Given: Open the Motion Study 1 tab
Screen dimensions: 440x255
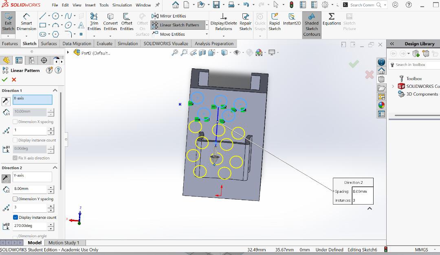Looking at the screenshot, I should pos(64,243).
